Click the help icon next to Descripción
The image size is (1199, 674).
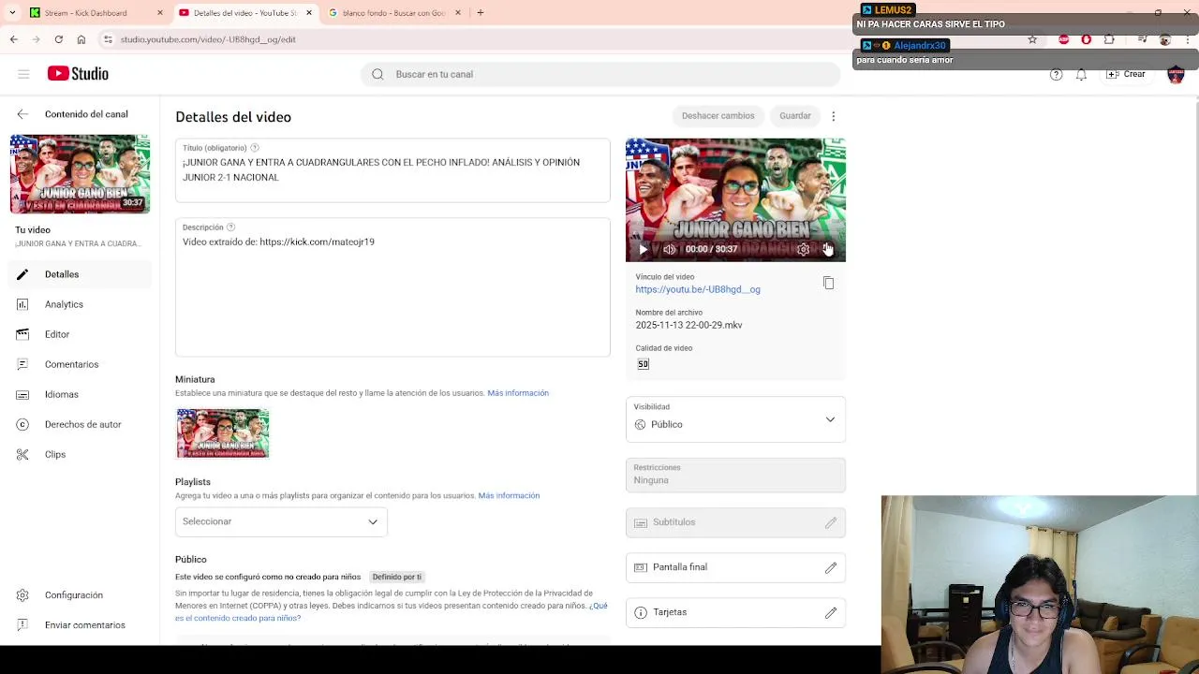230,227
